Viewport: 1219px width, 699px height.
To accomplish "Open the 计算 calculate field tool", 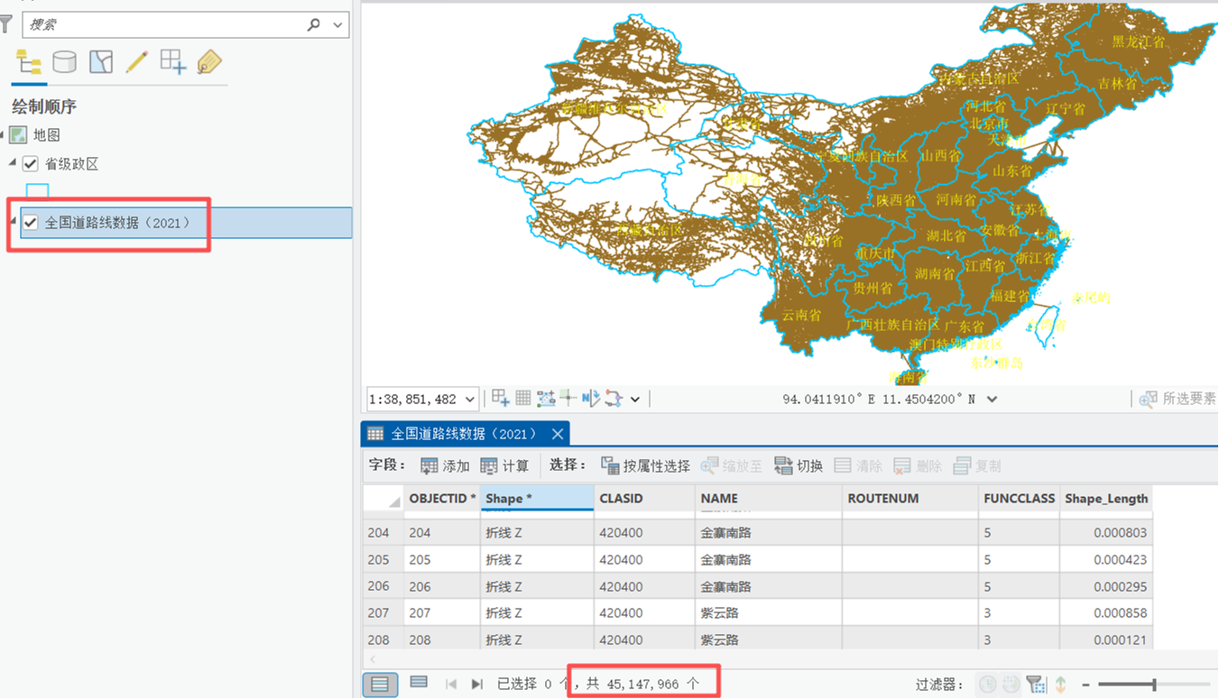I will click(x=505, y=466).
